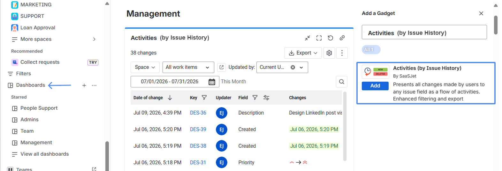The image size is (502, 171).
Task: Sort by Date of change arrow
Action: point(170,98)
